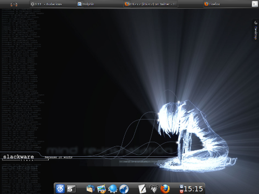
Task: Open the KDE application launcher menu
Action: coord(60,189)
